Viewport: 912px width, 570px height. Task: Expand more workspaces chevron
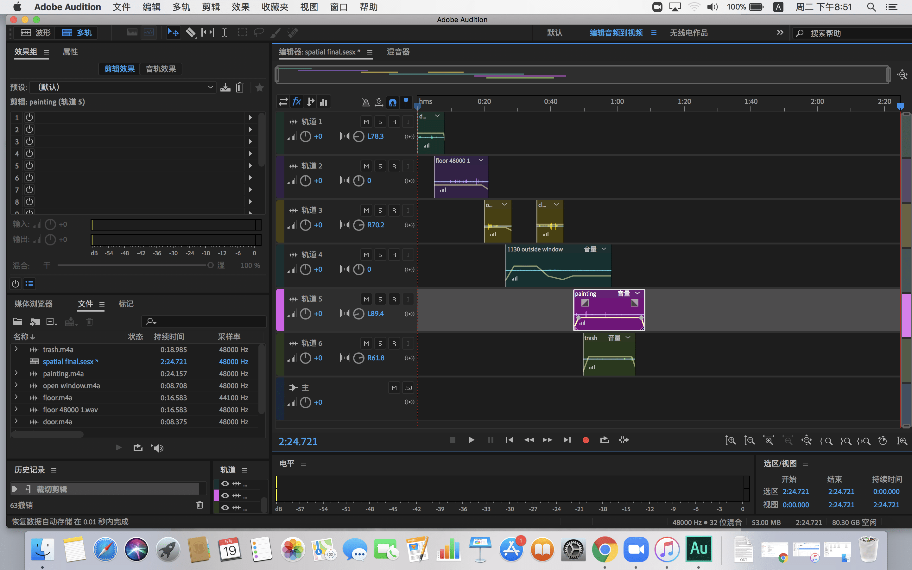780,33
